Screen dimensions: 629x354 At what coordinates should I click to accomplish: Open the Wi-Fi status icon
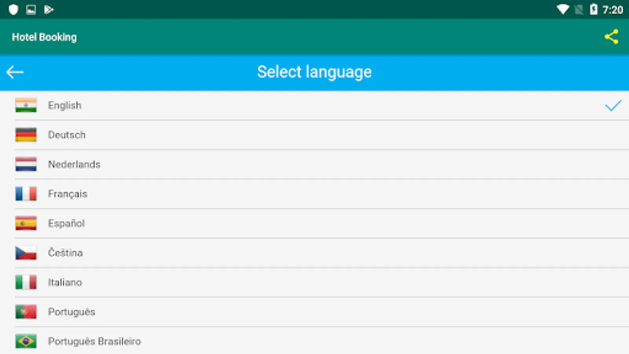(x=563, y=9)
